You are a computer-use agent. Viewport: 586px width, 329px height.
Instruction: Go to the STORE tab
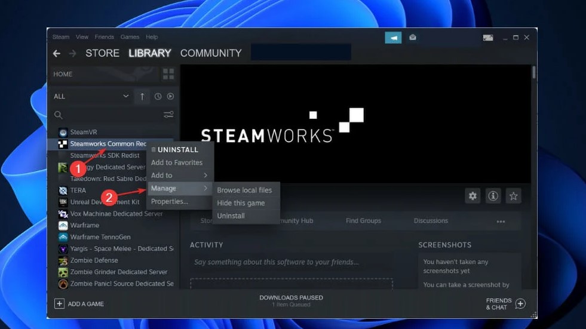[102, 53]
